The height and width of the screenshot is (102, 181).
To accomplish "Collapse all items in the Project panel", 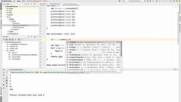I will [31, 4].
